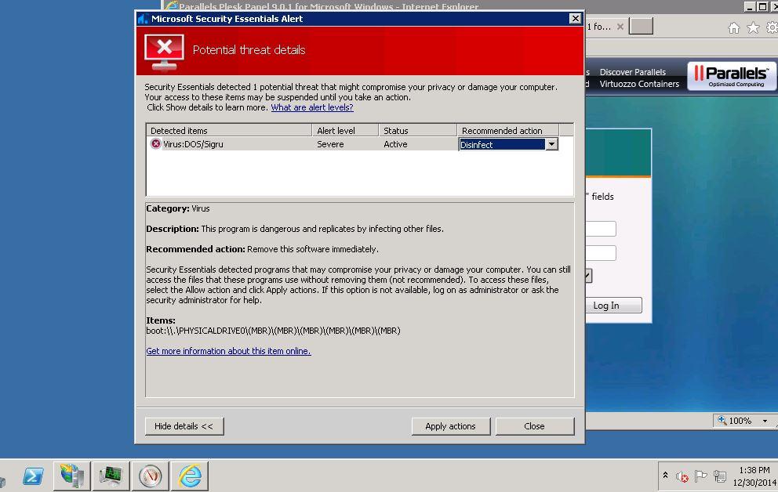The width and height of the screenshot is (778, 492).
Task: Expand the IE zoom level dropdown arrow
Action: pos(765,421)
